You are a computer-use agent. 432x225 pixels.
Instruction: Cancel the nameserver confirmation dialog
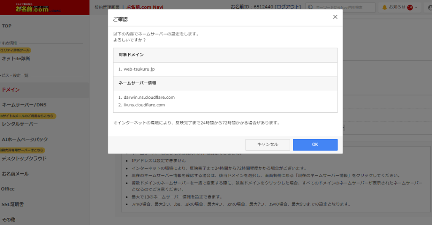coord(267,145)
